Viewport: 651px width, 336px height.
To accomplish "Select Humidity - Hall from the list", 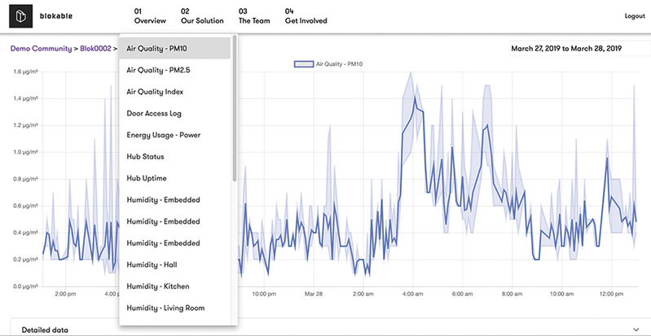I will pyautogui.click(x=175, y=264).
